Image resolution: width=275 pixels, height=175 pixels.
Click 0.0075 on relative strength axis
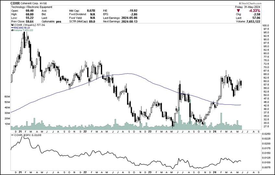pyautogui.click(x=266, y=167)
